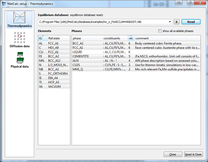Screen dimensions: 208x162
Task: Expand the database file path dropdown
Action: (x=170, y=22)
